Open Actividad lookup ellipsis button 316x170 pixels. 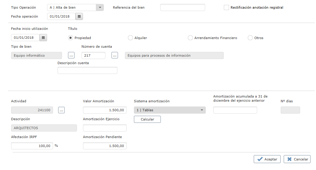61,110
